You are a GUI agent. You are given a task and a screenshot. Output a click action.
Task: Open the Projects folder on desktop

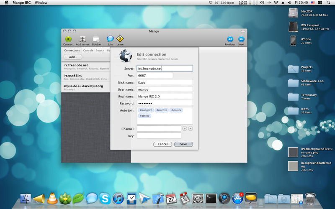(293, 69)
